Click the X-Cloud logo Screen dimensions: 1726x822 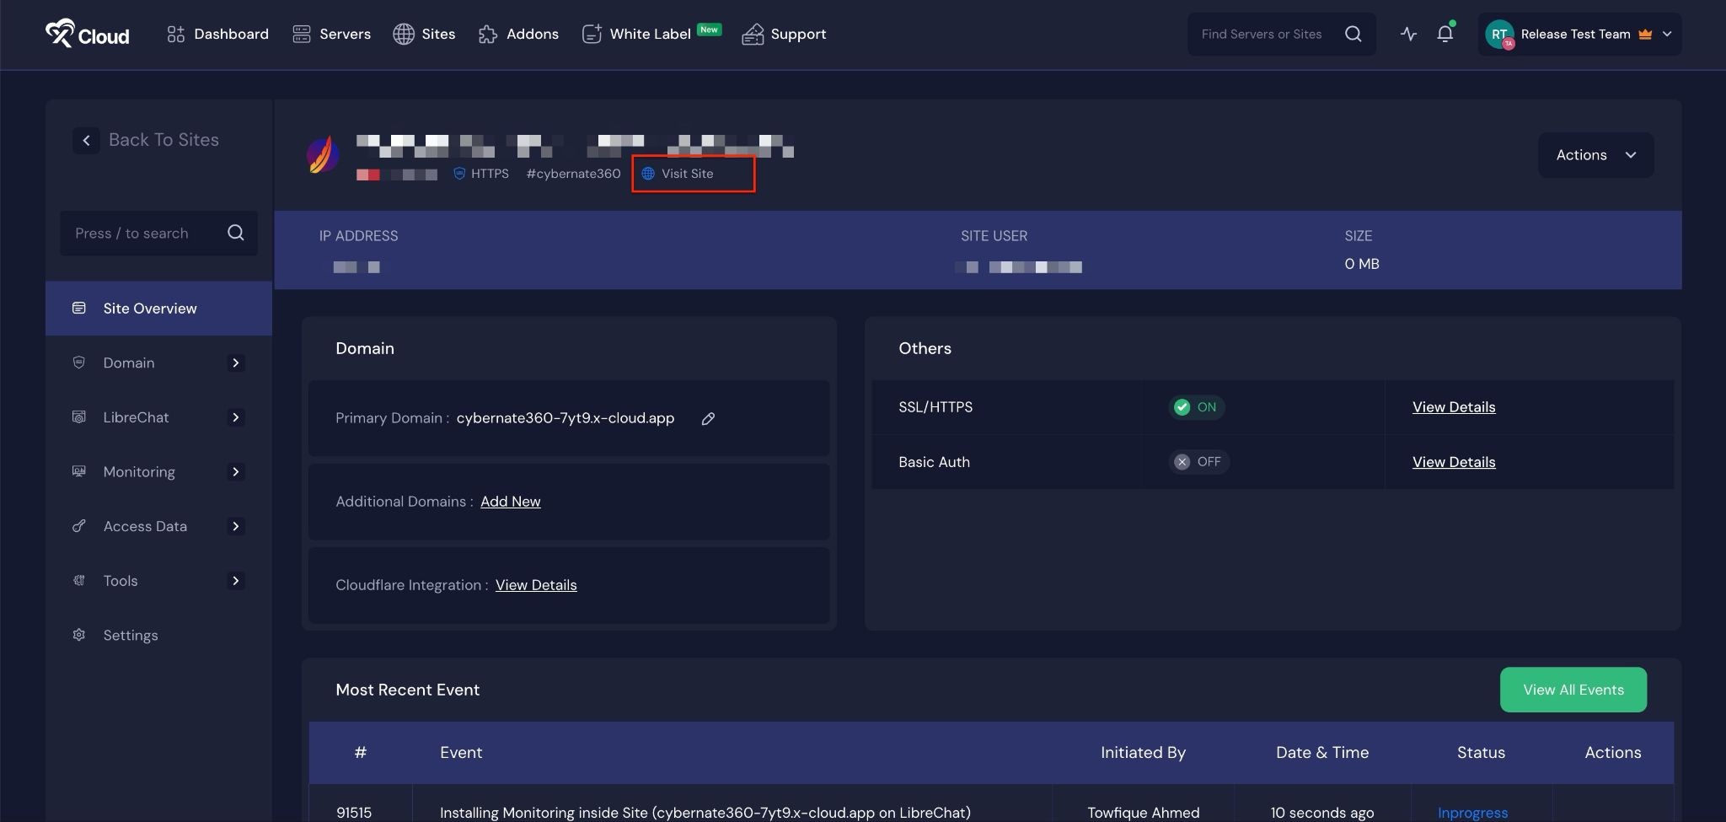(87, 35)
